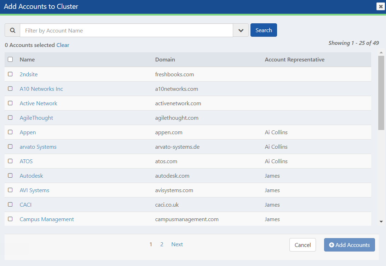Screen dimensions: 386x266
Task: Open the Appen account link
Action: click(x=28, y=132)
